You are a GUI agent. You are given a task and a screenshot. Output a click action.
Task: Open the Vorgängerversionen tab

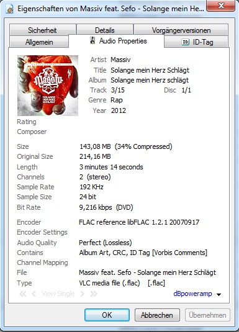tap(181, 30)
